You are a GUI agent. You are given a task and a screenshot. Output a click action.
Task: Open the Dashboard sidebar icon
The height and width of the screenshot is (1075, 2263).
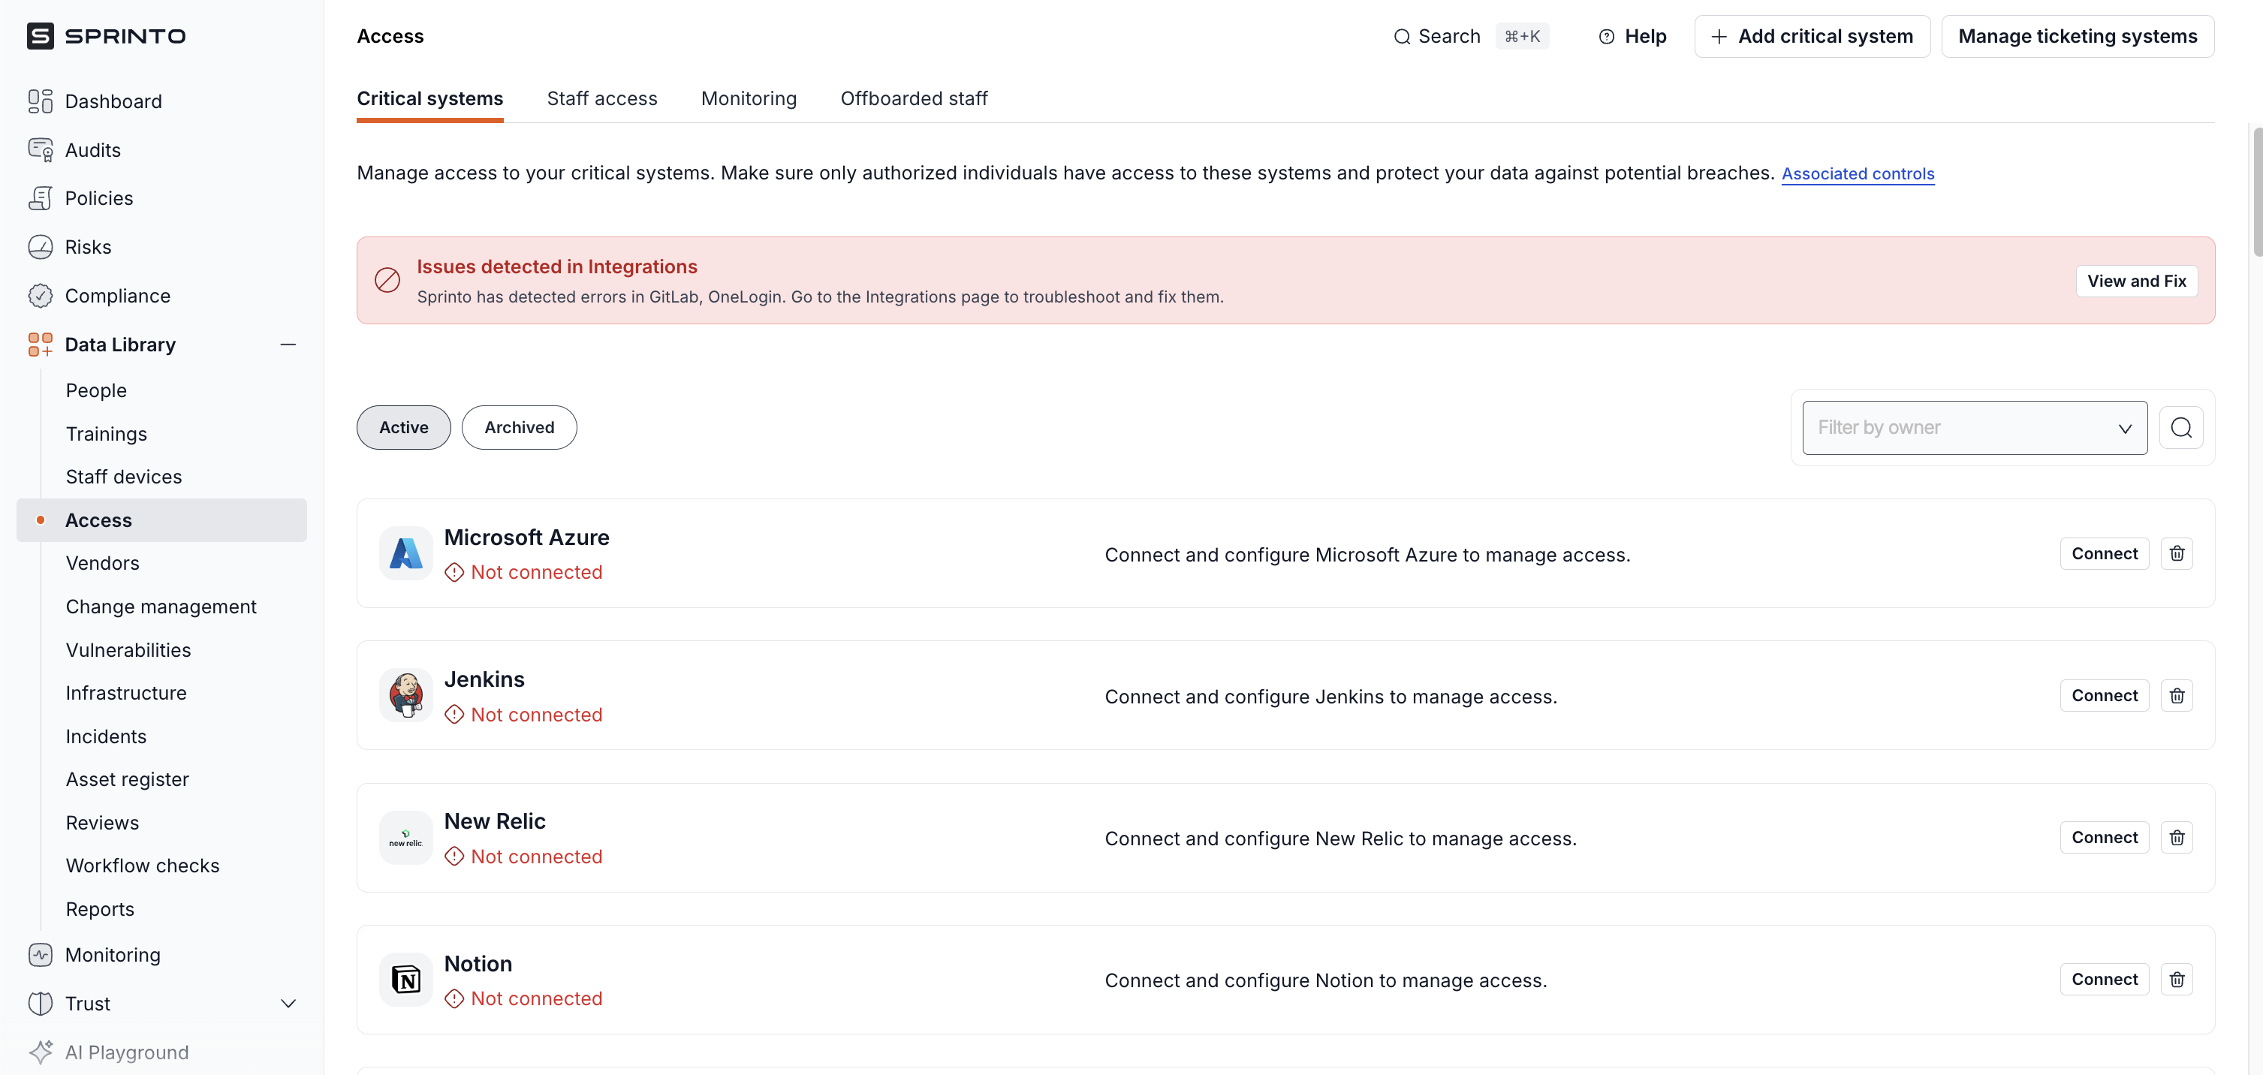41,101
